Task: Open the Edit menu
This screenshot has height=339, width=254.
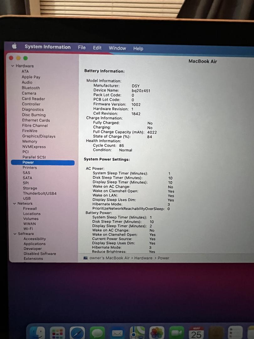Action: pyautogui.click(x=97, y=48)
